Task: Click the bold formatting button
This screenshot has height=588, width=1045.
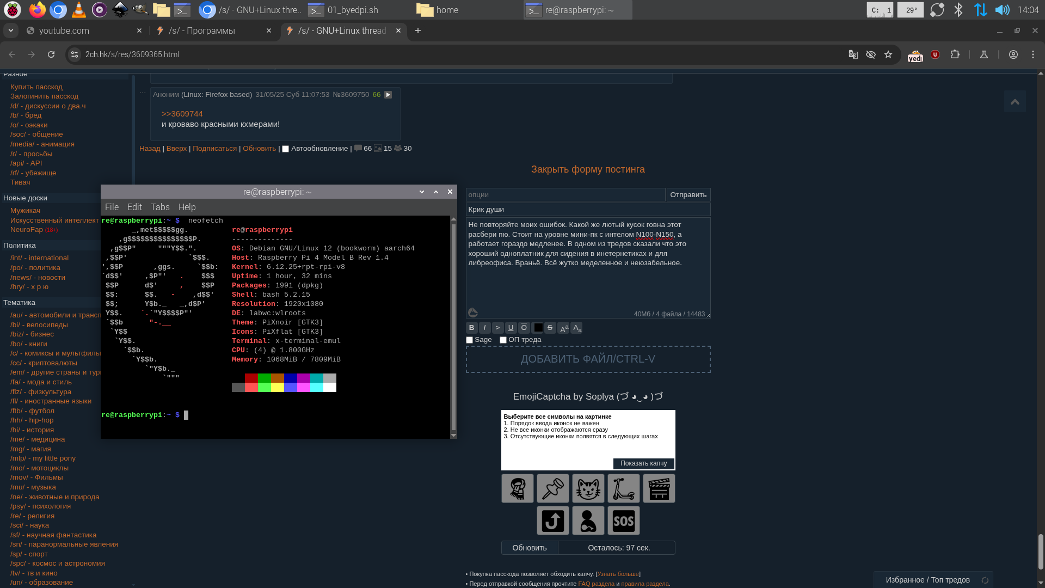Action: point(471,328)
